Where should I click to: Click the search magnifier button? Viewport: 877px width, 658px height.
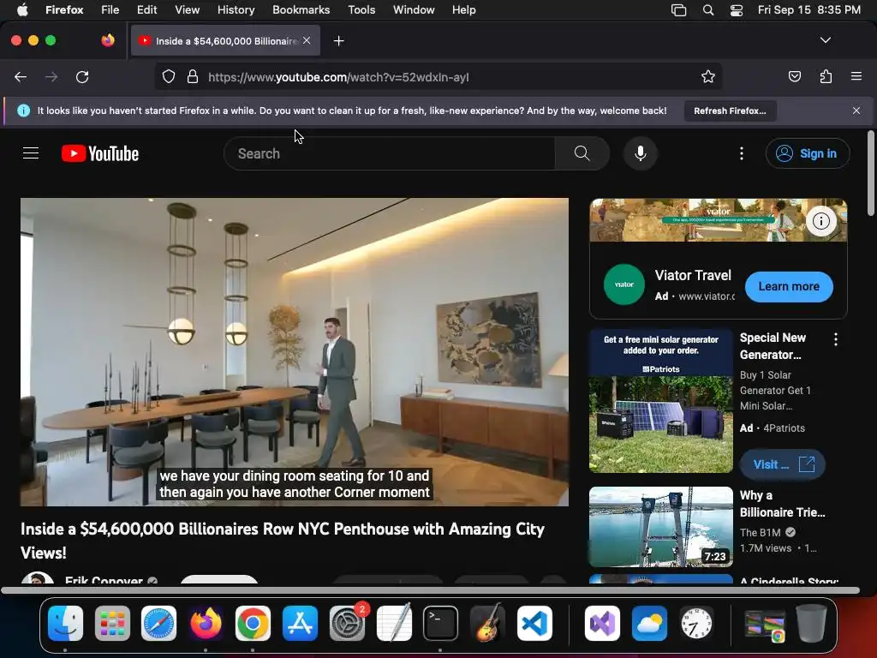pos(582,153)
